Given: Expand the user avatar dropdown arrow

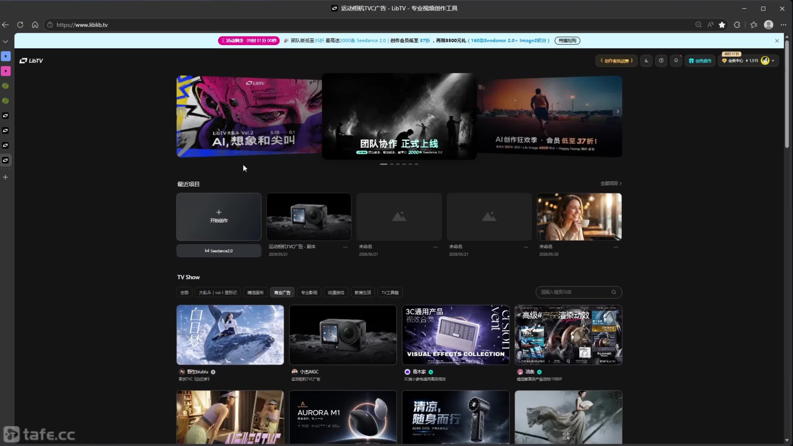Looking at the screenshot, I should [773, 61].
